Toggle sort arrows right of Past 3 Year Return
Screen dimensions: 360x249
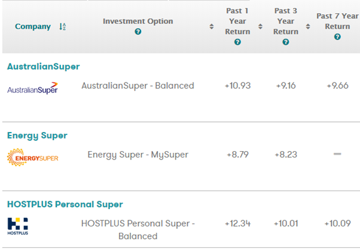point(308,27)
